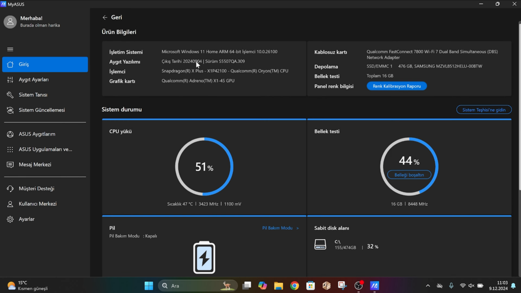Click MyASUS icon on the taskbar

coord(375,286)
